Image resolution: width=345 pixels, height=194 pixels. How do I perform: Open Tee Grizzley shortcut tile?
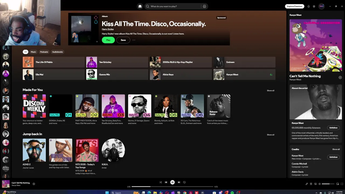117,62
